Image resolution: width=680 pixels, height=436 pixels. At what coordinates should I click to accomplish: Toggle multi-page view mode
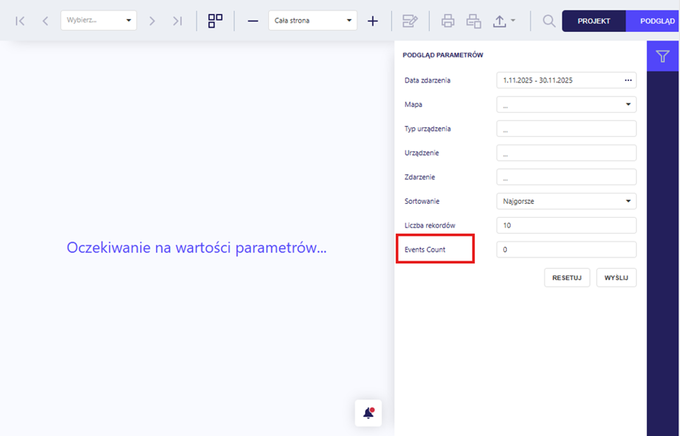tap(215, 21)
